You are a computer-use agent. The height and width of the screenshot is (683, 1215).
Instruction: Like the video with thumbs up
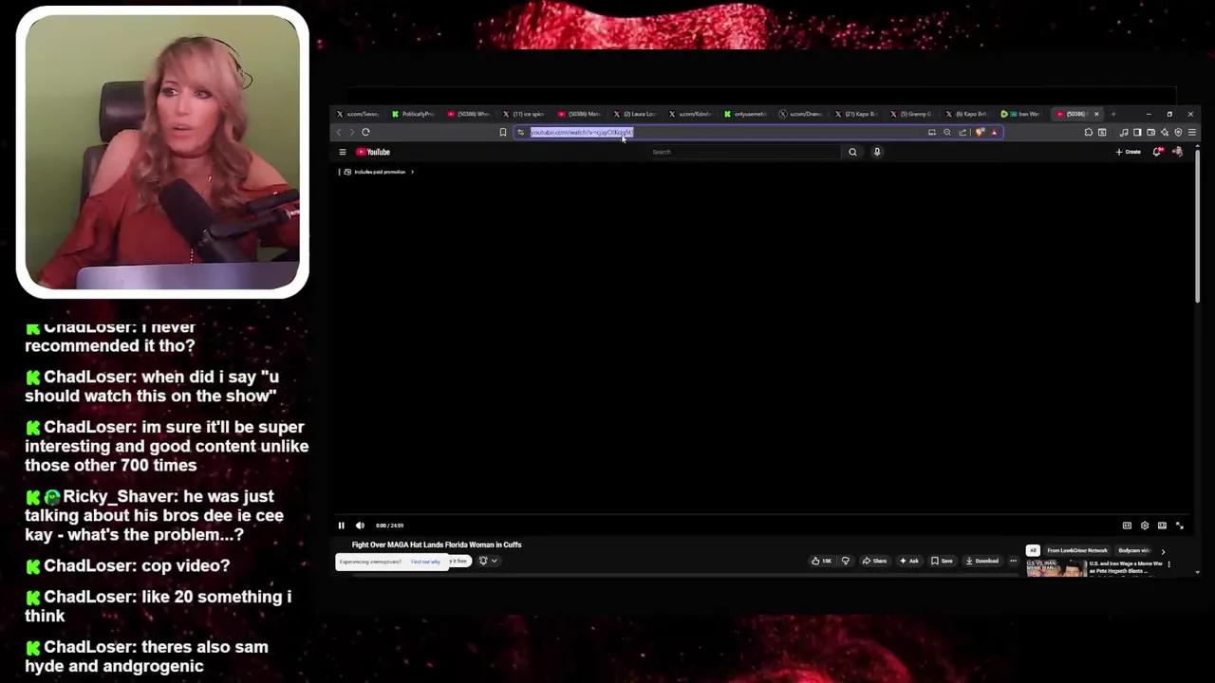tap(822, 561)
